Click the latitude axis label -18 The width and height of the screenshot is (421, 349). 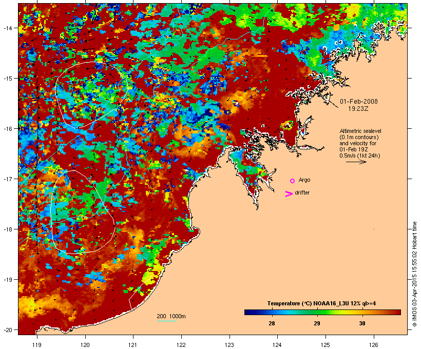click(7, 229)
